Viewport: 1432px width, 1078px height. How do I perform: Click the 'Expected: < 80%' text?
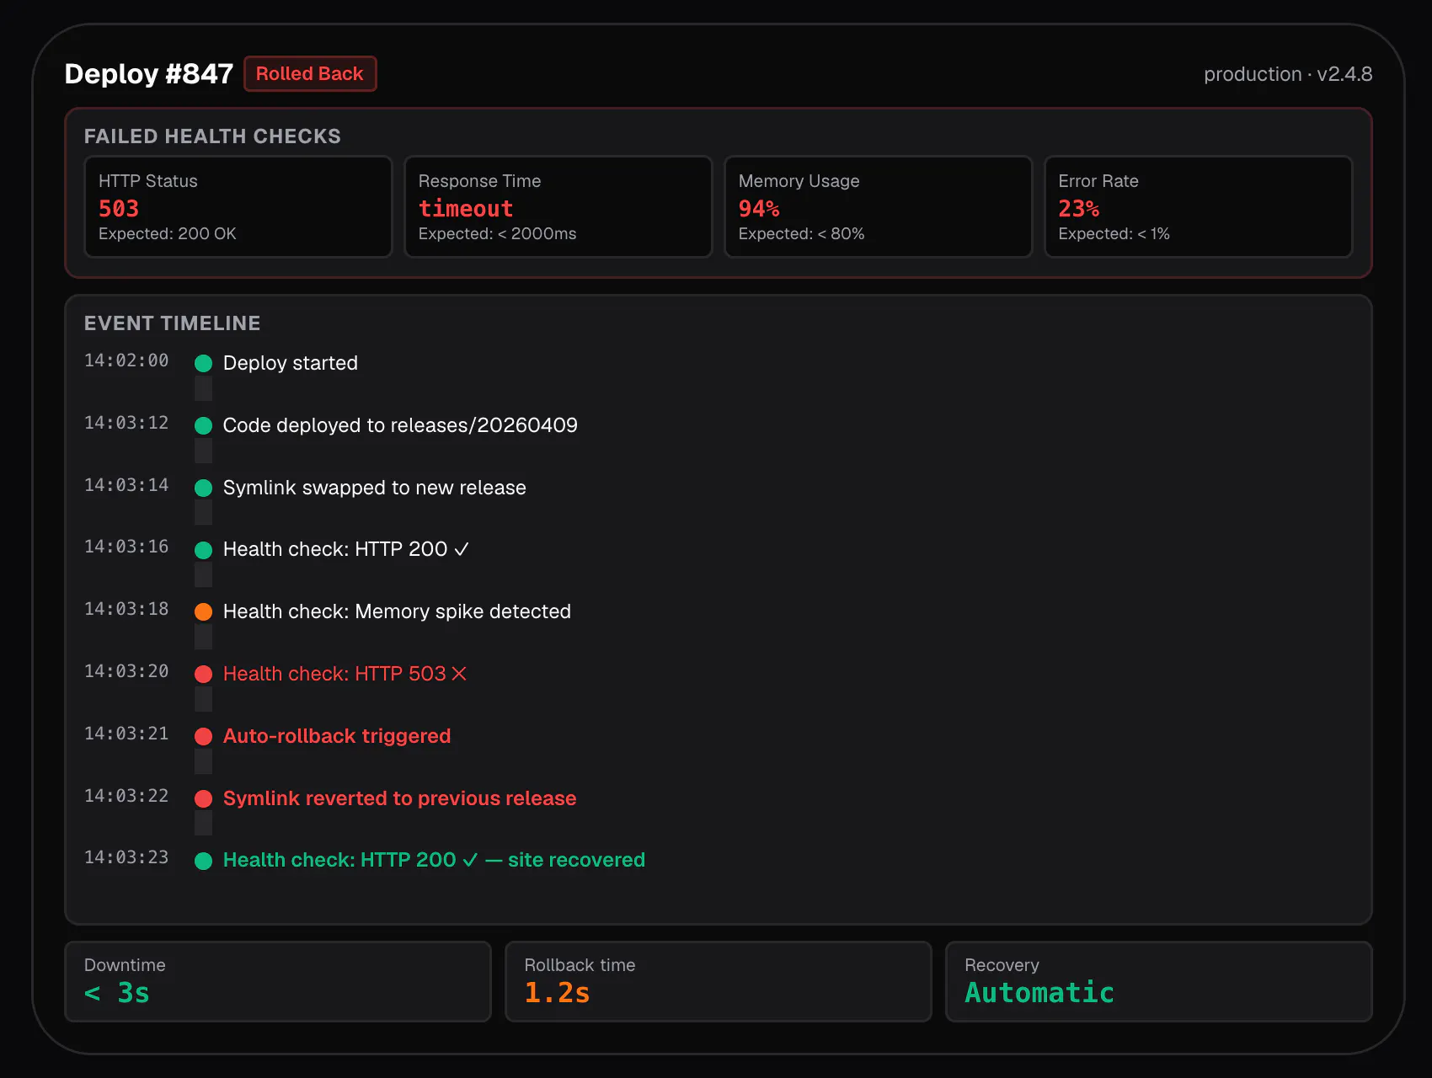[802, 233]
